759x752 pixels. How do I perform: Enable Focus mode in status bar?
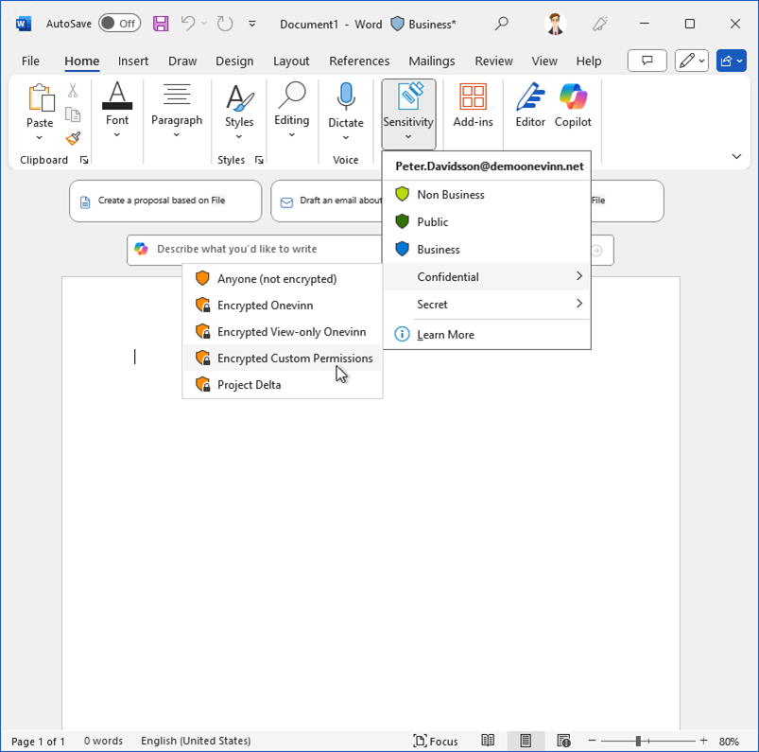tap(436, 741)
